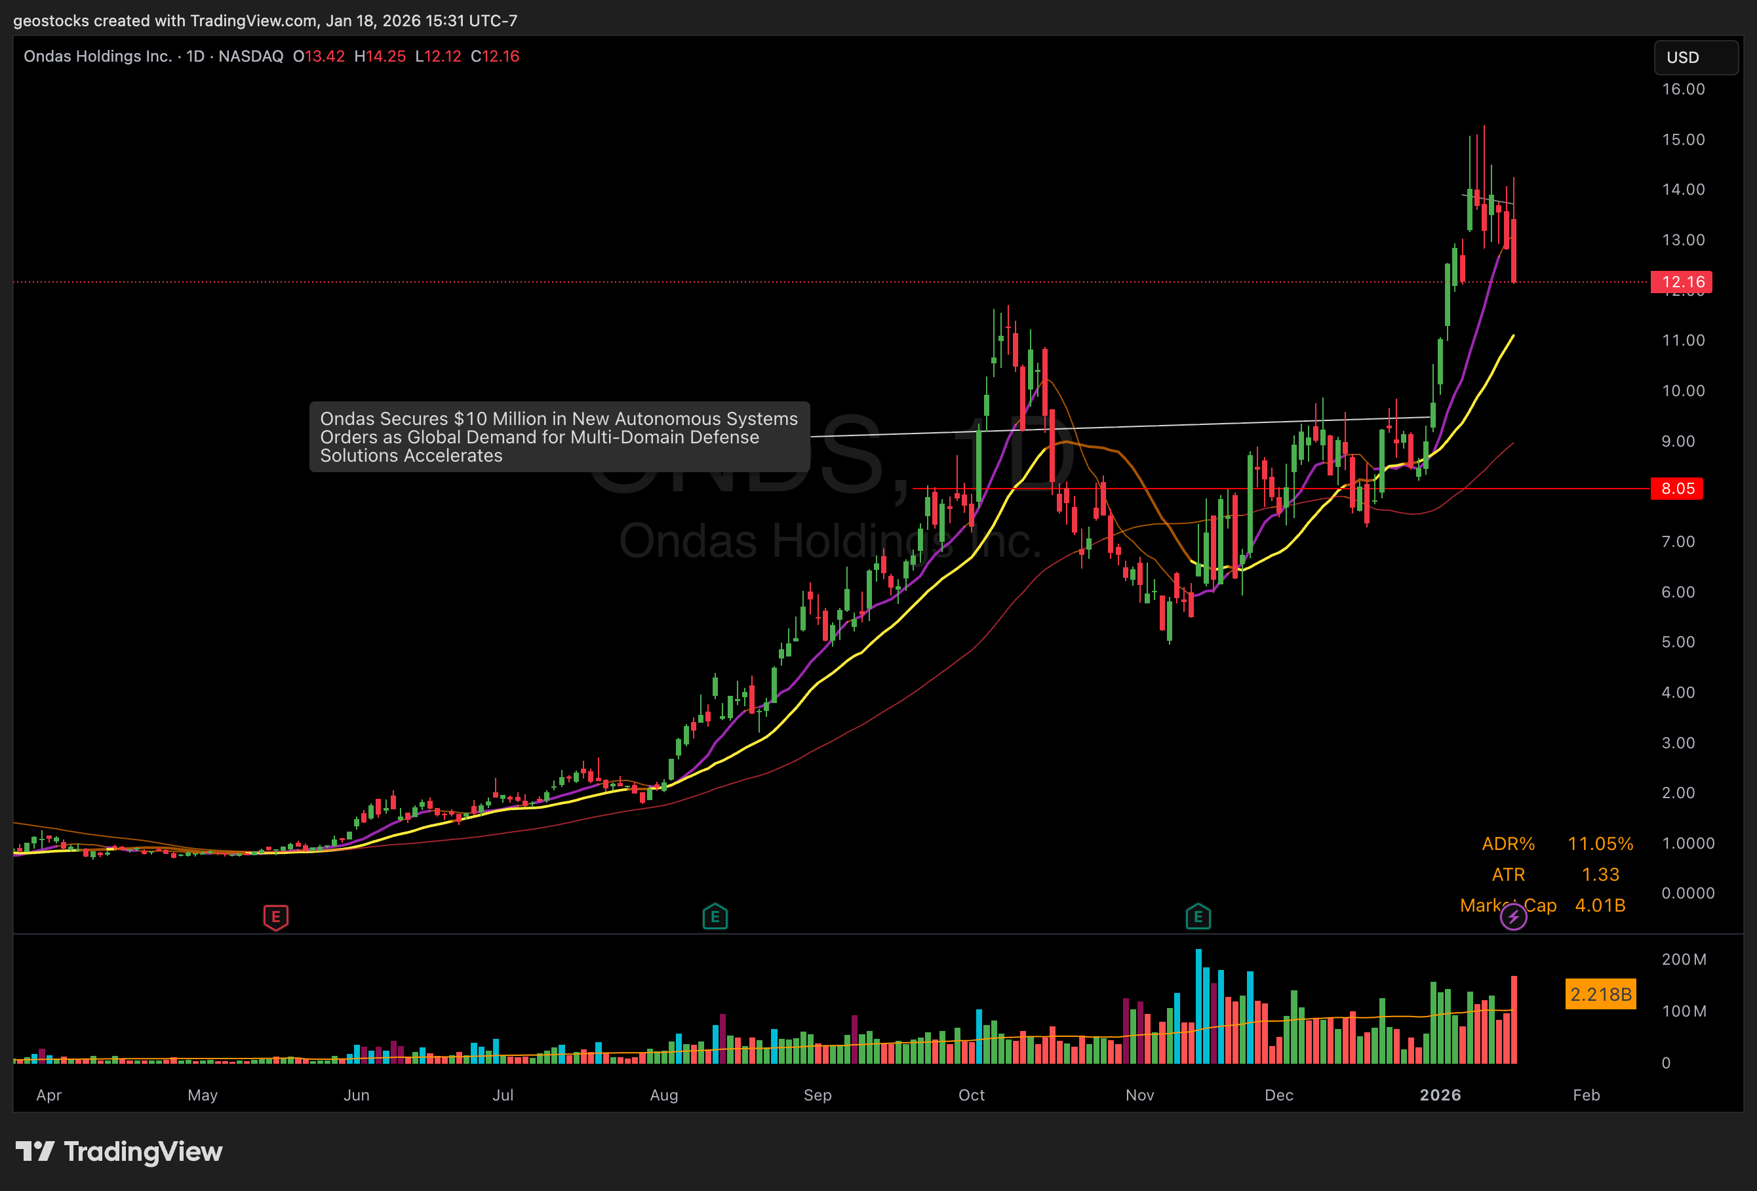
Task: Click the 2026 label on time axis
Action: [1440, 1095]
